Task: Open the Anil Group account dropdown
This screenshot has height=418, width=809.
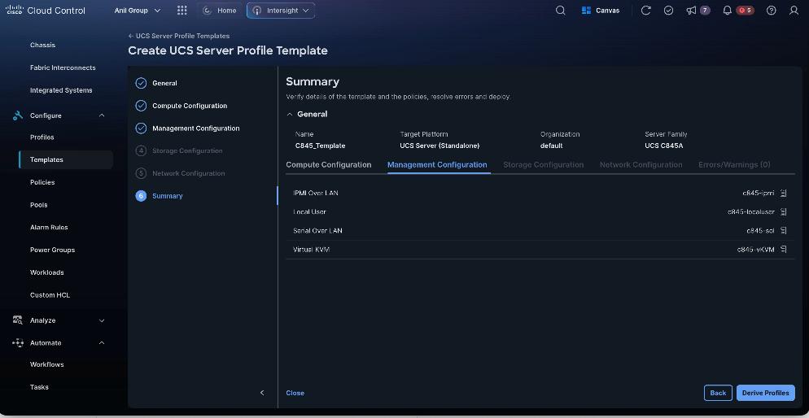Action: click(x=138, y=11)
